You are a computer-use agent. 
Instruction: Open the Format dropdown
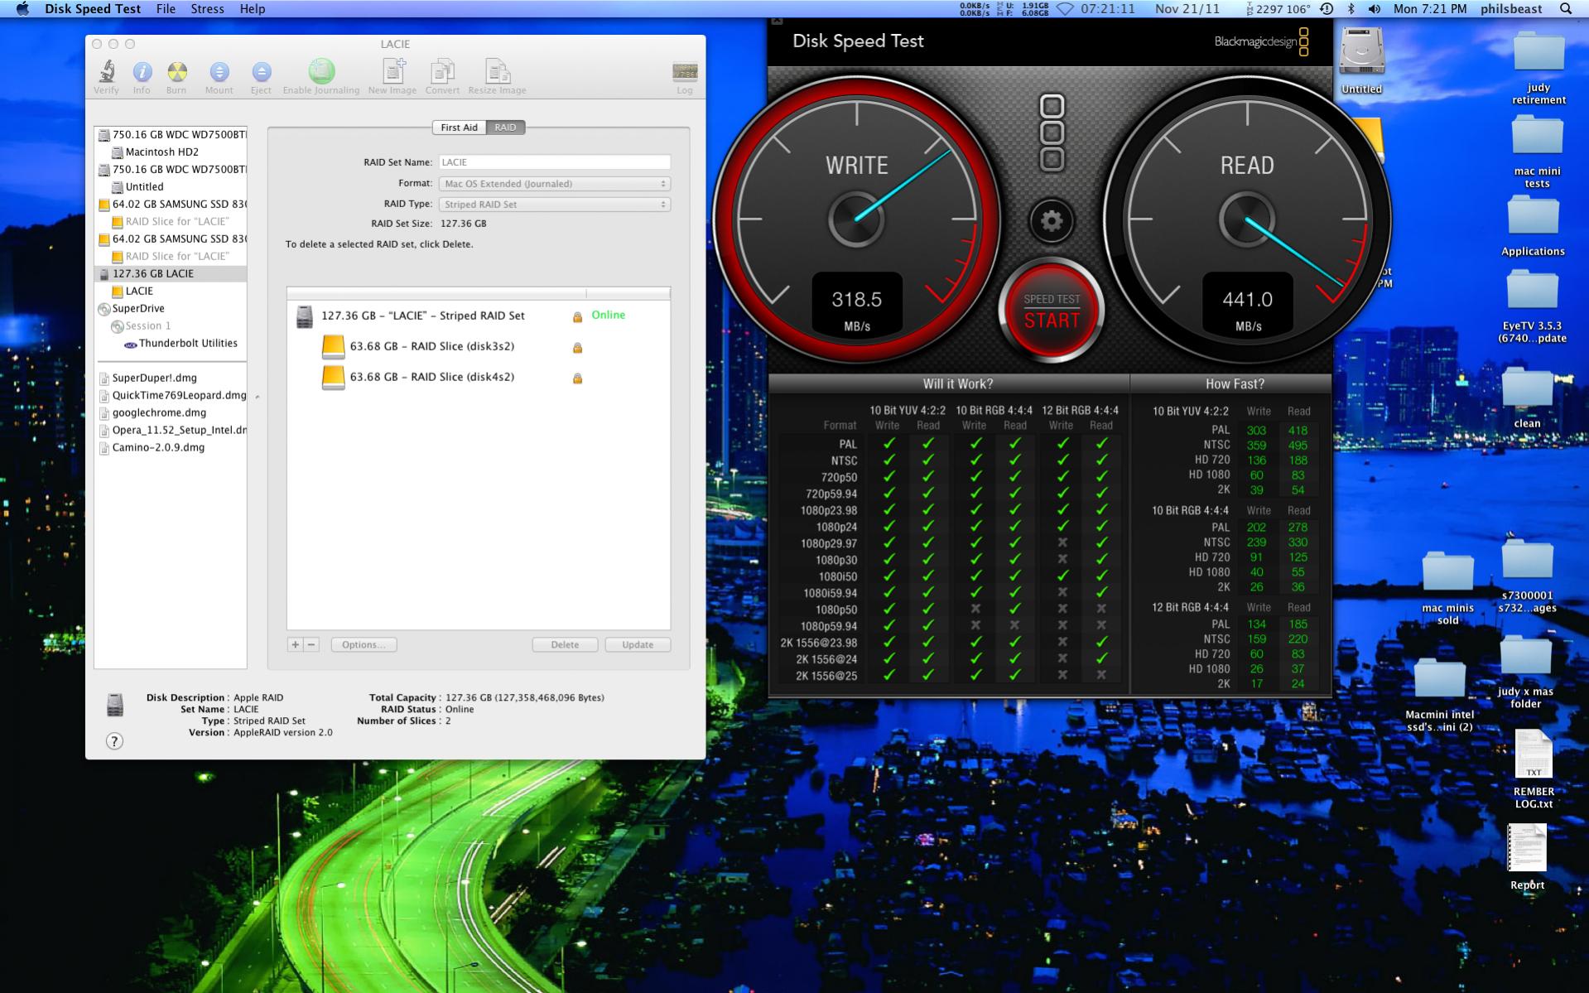[554, 184]
